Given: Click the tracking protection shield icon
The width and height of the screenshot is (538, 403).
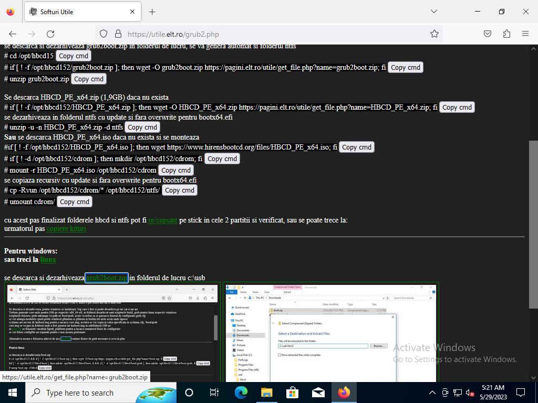Looking at the screenshot, I should pos(104,34).
